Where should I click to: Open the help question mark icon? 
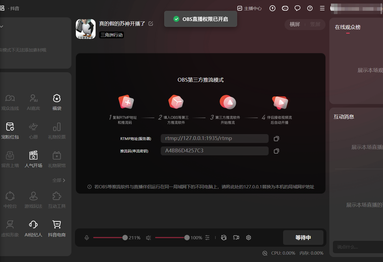click(x=310, y=8)
